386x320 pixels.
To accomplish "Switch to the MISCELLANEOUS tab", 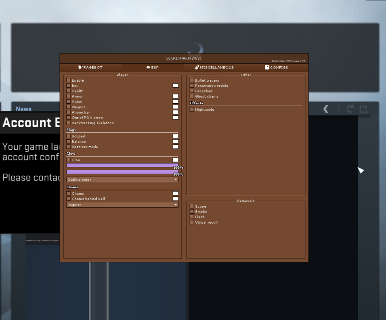I will [216, 68].
